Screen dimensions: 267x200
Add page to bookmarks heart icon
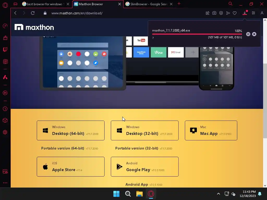(x=235, y=13)
